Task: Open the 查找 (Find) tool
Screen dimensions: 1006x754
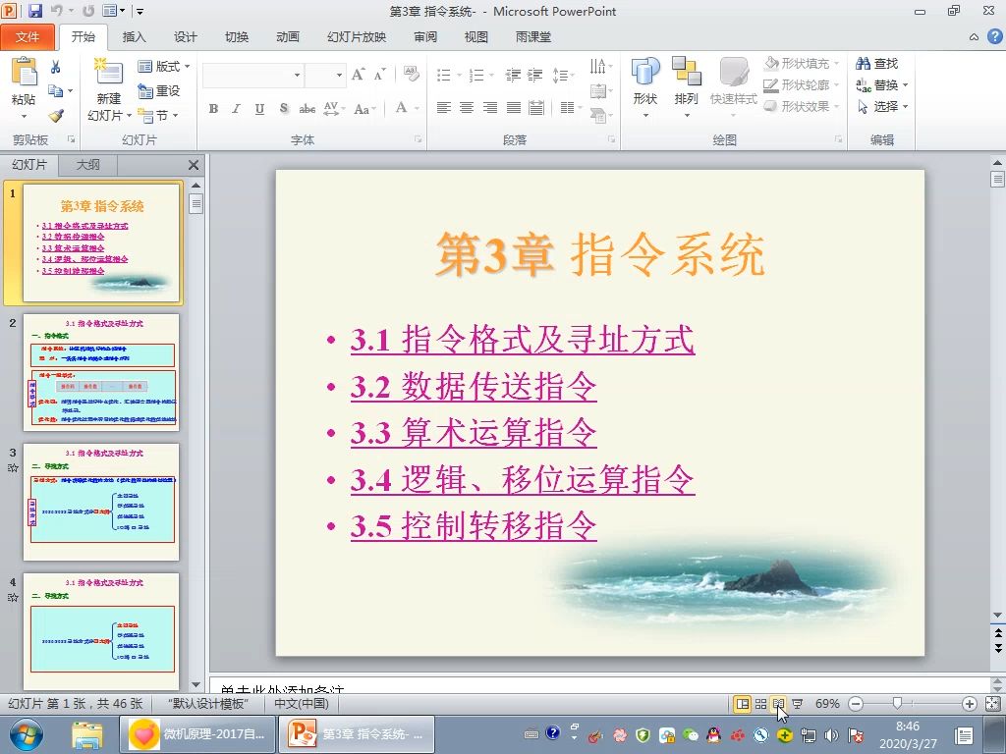Action: (x=874, y=63)
